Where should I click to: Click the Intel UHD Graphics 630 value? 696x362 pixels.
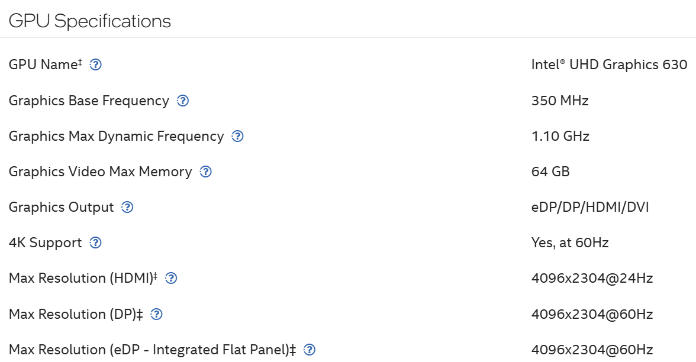coord(609,65)
